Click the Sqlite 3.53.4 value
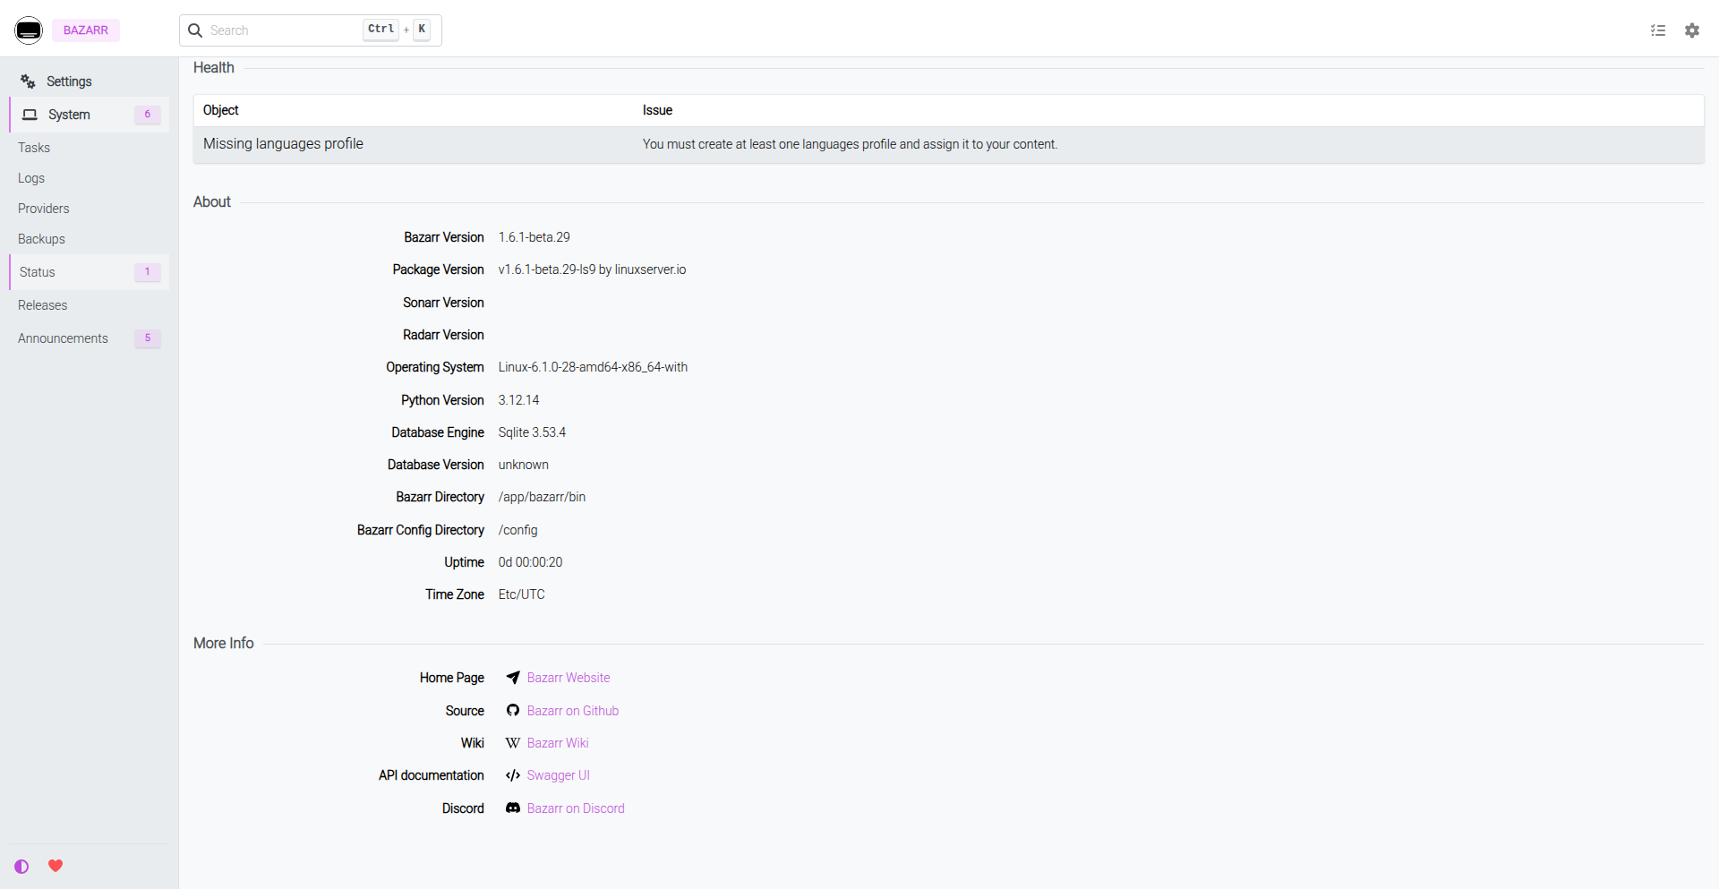1719x889 pixels. pyautogui.click(x=533, y=432)
